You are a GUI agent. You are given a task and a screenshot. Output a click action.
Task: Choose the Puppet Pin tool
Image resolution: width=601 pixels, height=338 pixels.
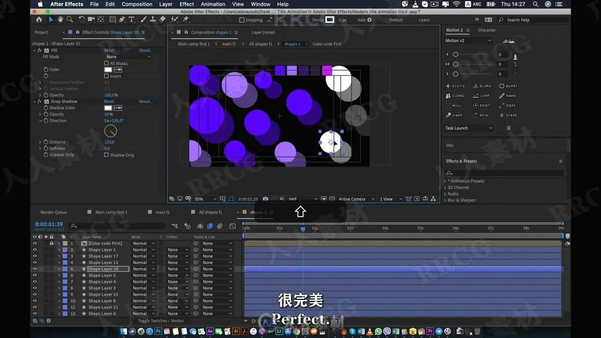(186, 20)
